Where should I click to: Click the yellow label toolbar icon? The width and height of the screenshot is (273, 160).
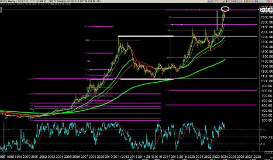249,1
